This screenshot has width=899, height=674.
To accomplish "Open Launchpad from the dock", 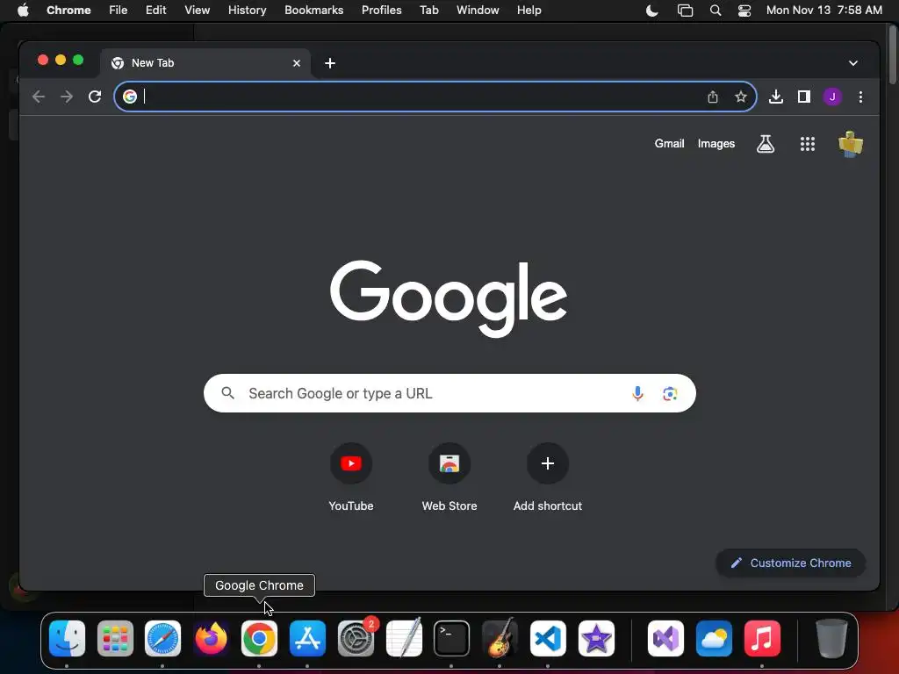I will [x=115, y=639].
